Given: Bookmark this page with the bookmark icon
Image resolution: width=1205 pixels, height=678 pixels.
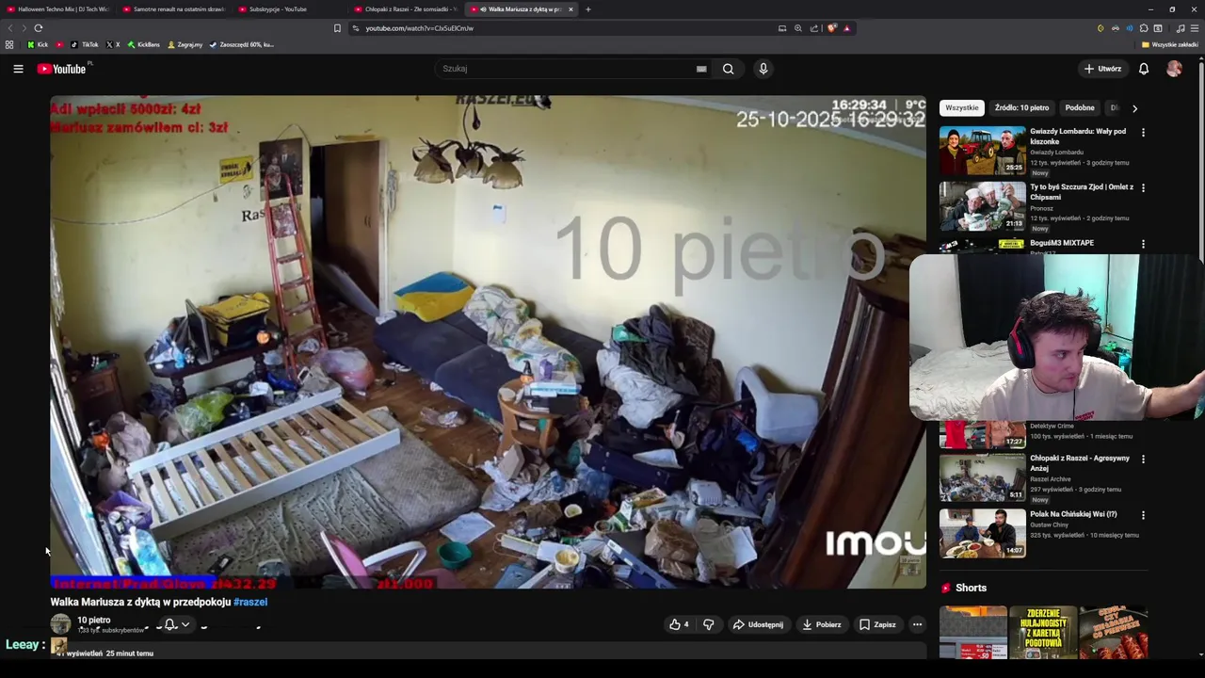Looking at the screenshot, I should (337, 28).
